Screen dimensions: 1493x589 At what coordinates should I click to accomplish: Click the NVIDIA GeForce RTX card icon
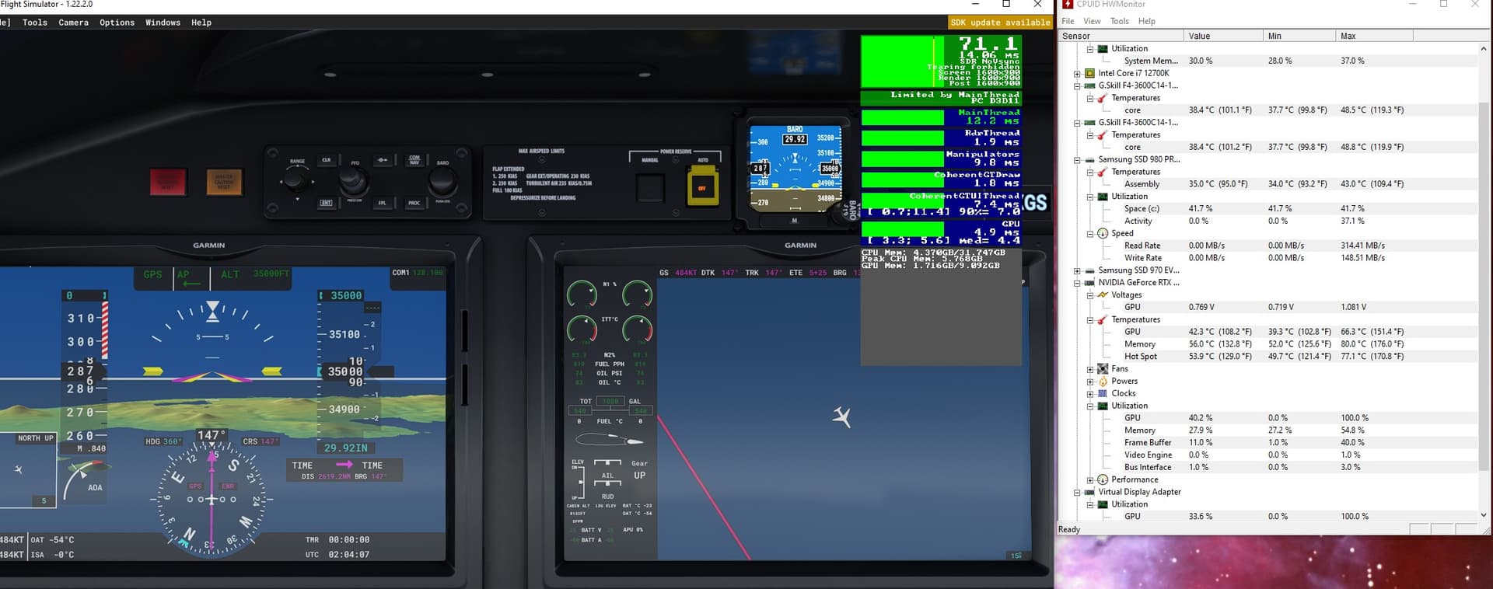tap(1090, 283)
